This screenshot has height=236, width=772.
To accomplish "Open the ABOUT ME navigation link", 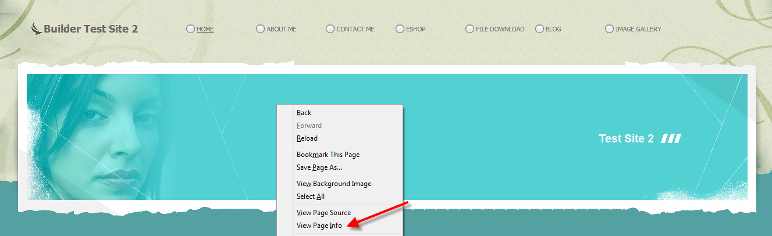I will point(281,29).
